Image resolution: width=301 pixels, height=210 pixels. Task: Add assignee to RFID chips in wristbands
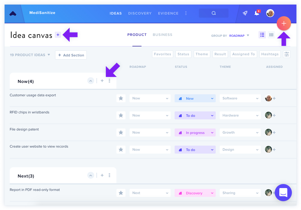click(x=274, y=115)
